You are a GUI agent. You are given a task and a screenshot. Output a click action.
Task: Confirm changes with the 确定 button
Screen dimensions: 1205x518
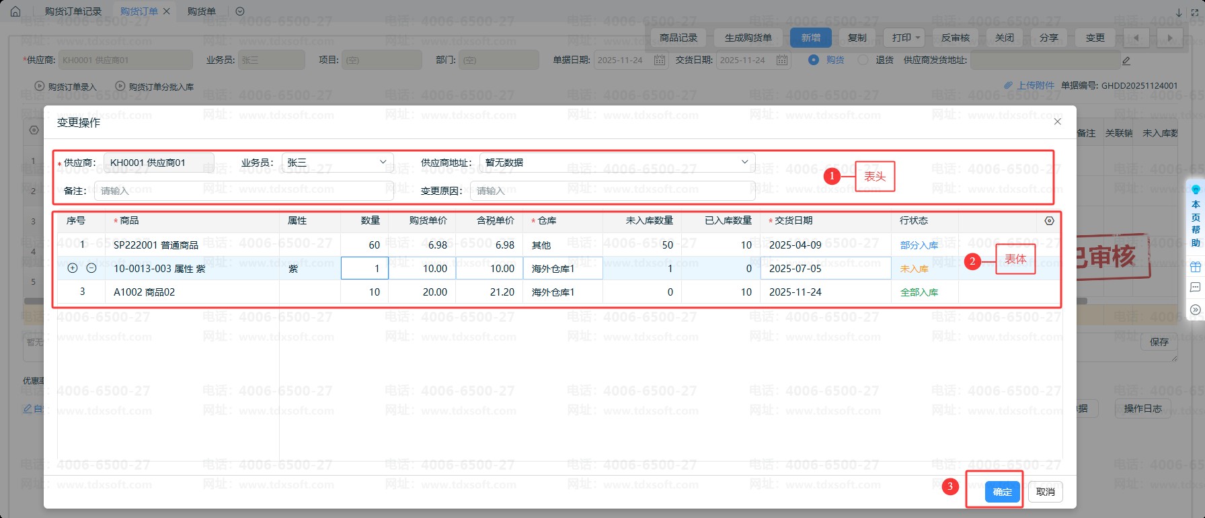click(x=1002, y=492)
